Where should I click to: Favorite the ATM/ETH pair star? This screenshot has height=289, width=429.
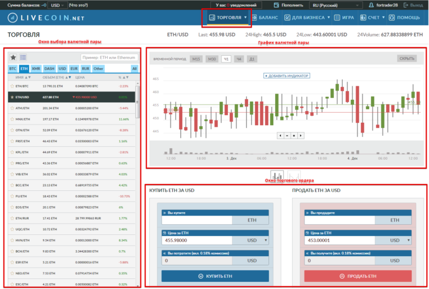[x=12, y=108]
